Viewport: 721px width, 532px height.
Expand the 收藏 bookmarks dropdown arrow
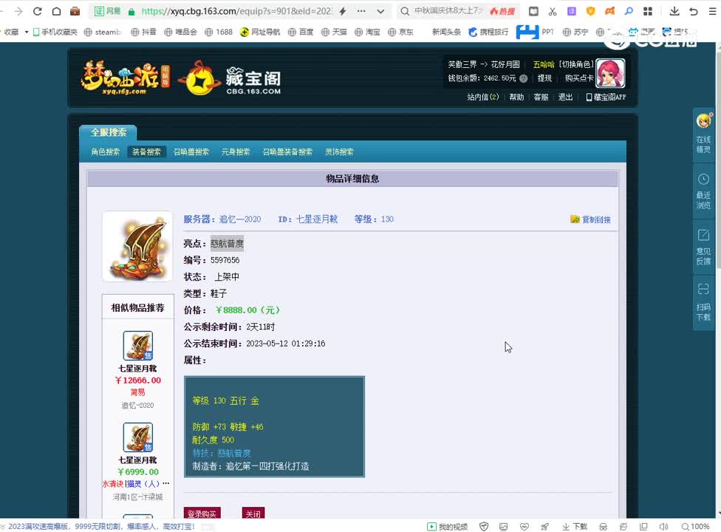click(x=26, y=32)
